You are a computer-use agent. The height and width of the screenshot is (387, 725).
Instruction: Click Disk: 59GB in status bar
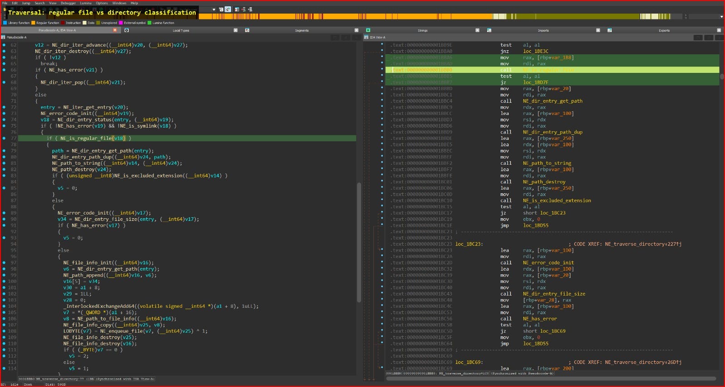pyautogui.click(x=55, y=384)
